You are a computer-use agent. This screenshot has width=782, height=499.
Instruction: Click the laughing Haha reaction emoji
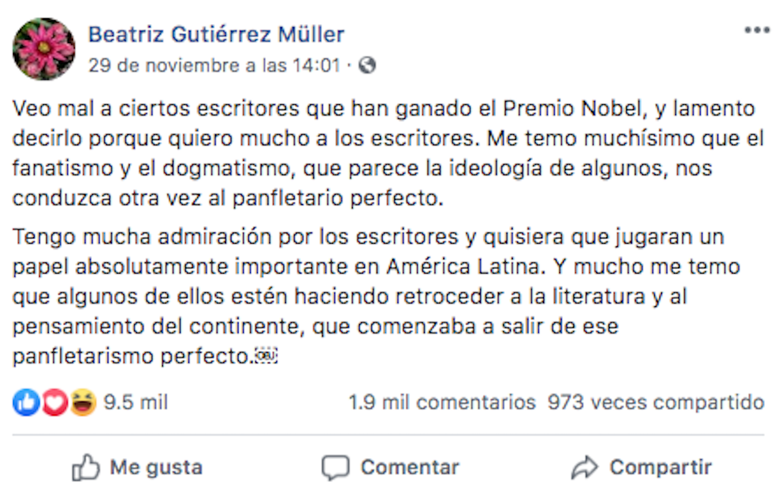coord(83,403)
